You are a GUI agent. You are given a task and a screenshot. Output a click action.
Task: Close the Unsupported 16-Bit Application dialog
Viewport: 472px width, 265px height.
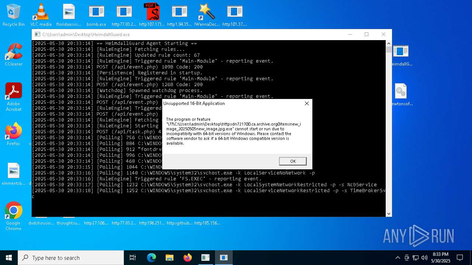(x=306, y=103)
